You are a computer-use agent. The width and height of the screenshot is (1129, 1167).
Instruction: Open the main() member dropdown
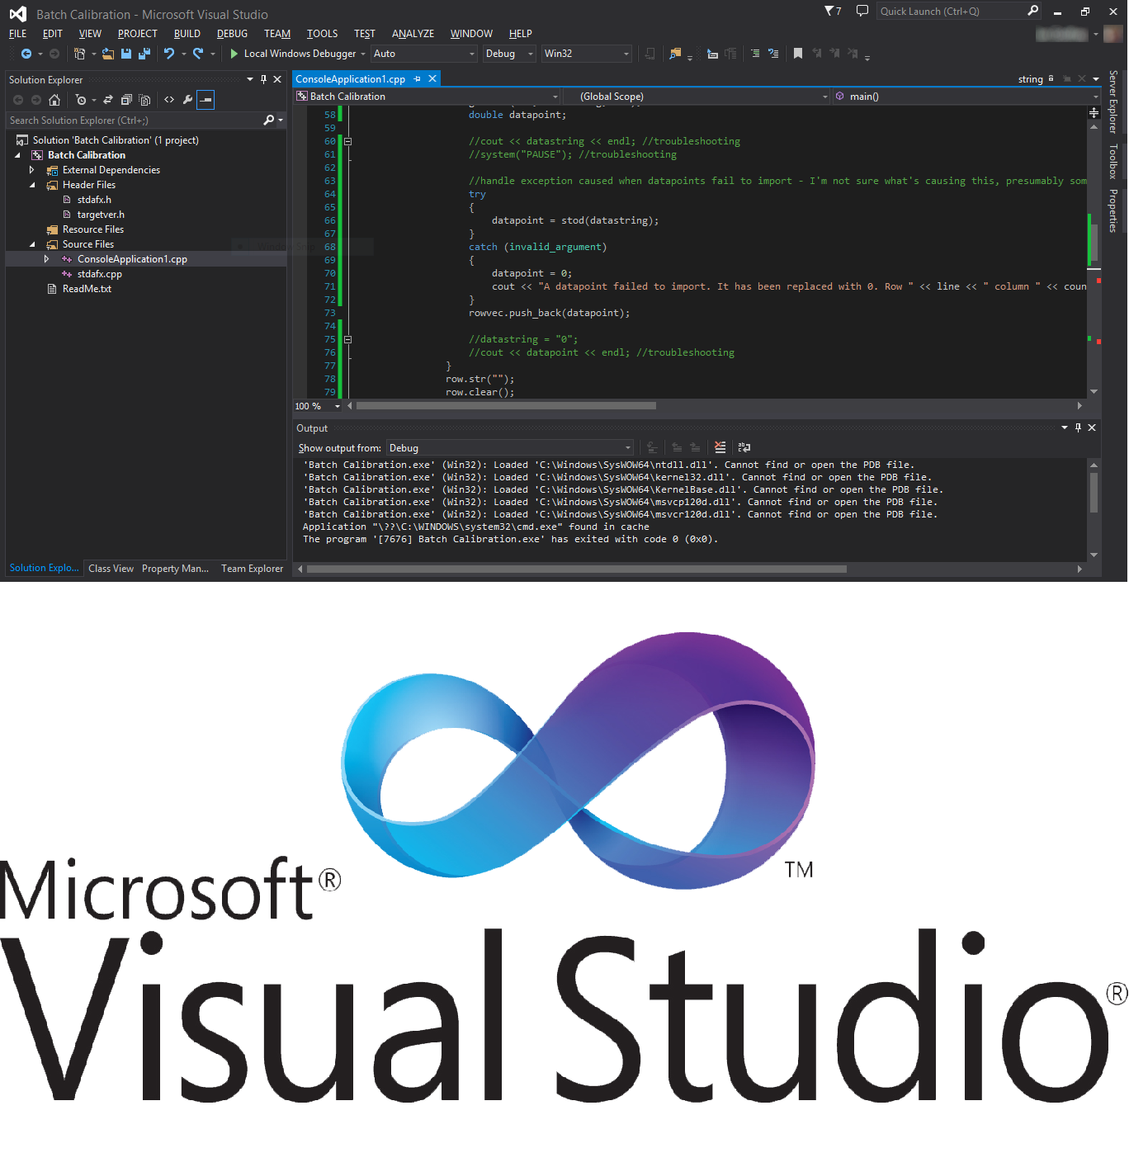[966, 97]
